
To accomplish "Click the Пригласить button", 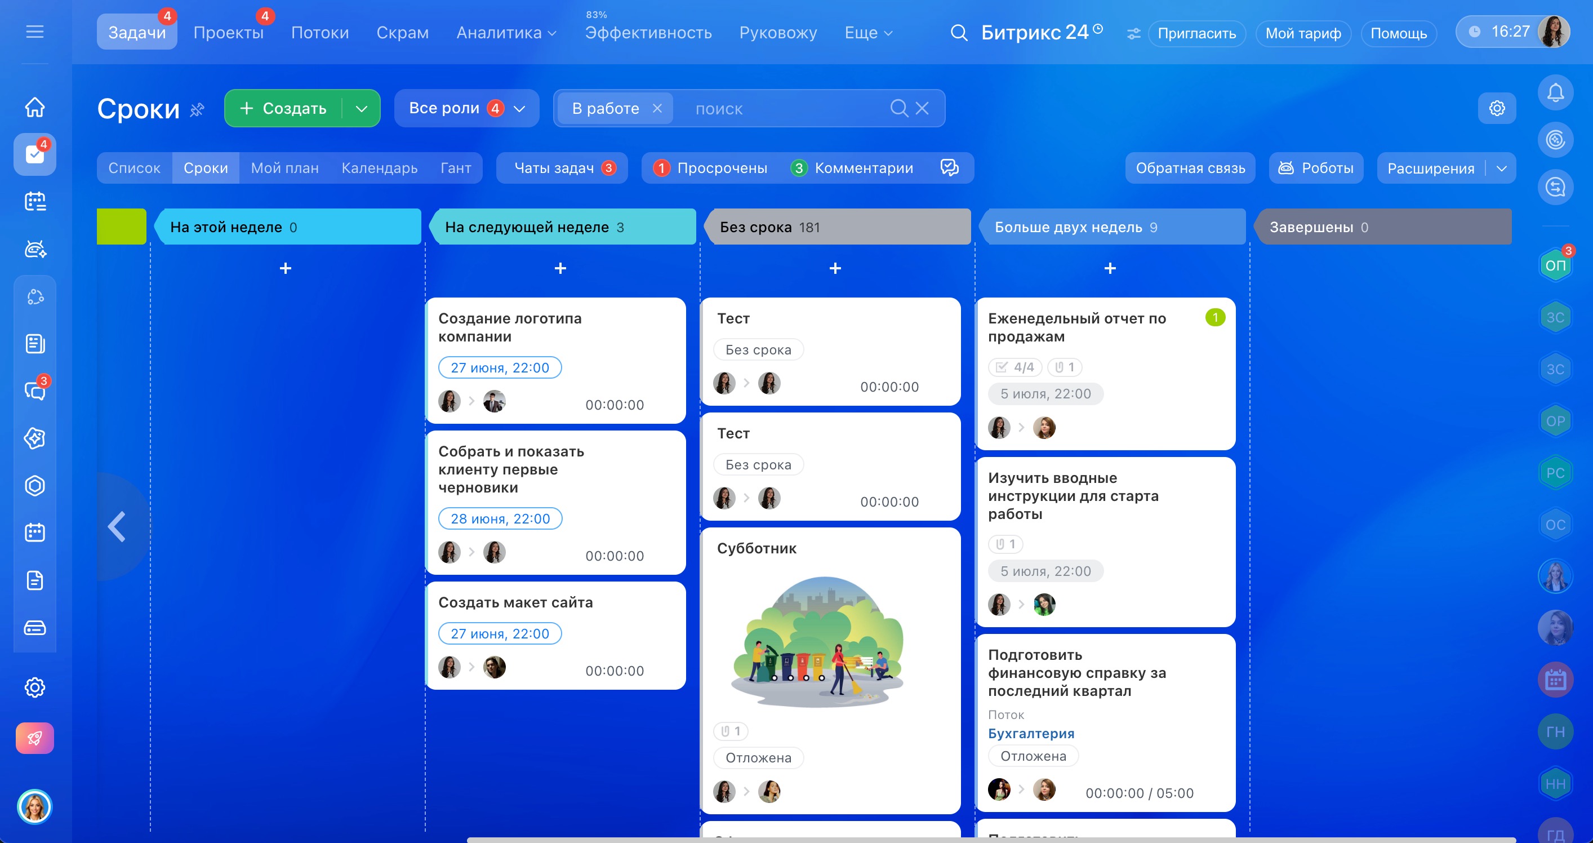I will pos(1196,33).
